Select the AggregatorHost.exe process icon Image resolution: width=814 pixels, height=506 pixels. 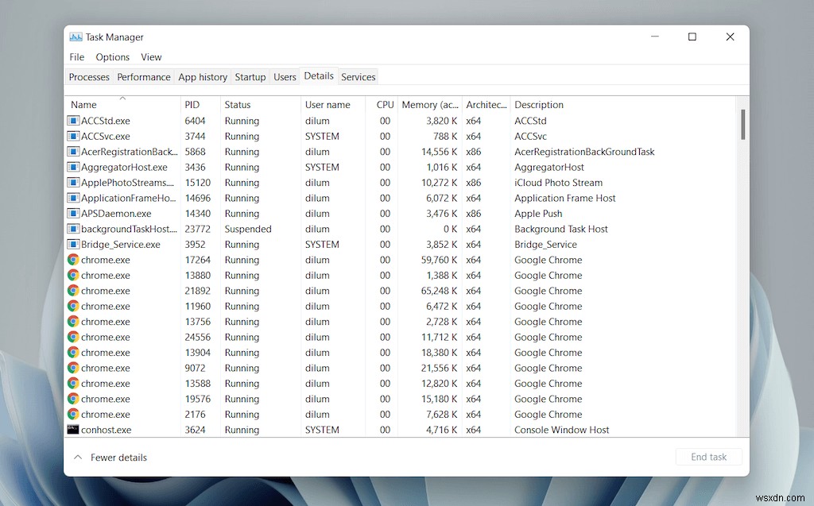[x=72, y=167]
